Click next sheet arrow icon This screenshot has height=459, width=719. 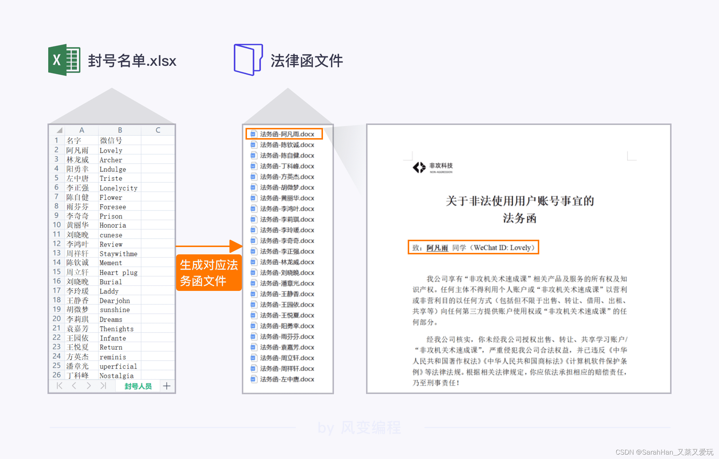coord(89,386)
